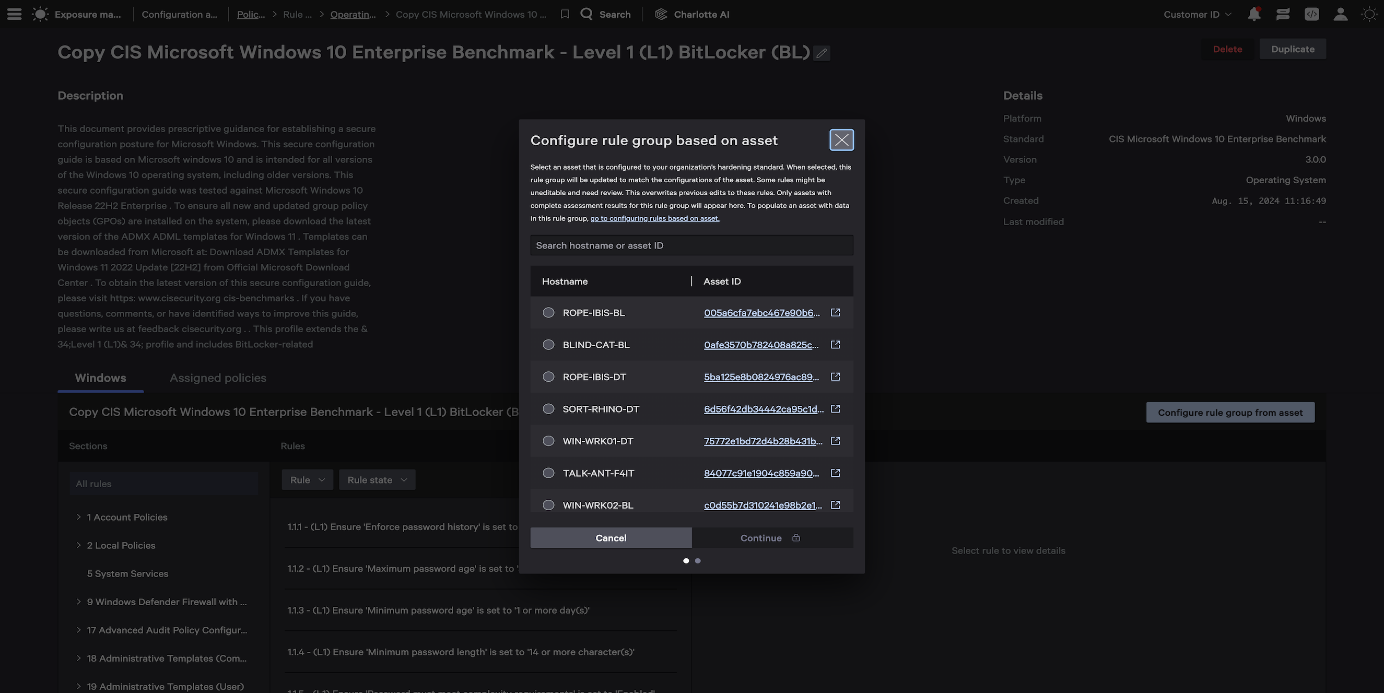Click Cancel in the dialog

click(x=611, y=538)
